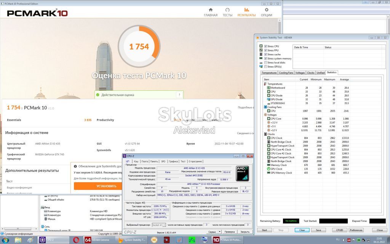
Task: Switch to the Voltages tab
Action: (x=300, y=73)
